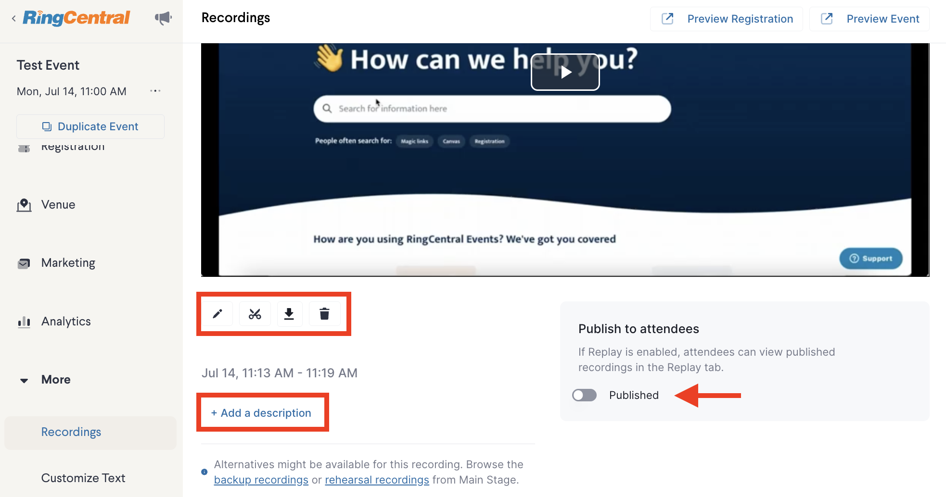This screenshot has width=946, height=497.
Task: Open Customize Text in the sidebar
Action: pyautogui.click(x=83, y=478)
